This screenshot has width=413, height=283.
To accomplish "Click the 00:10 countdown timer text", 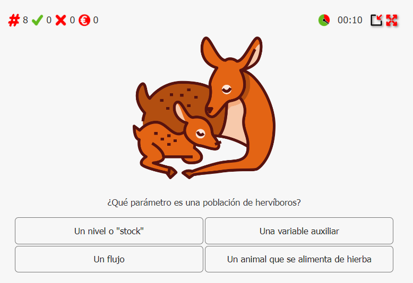I will [x=350, y=20].
